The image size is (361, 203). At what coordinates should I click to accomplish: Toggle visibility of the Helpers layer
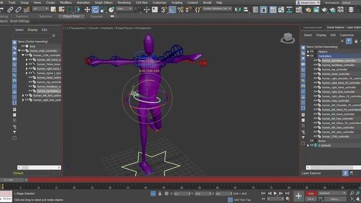pos(312,51)
